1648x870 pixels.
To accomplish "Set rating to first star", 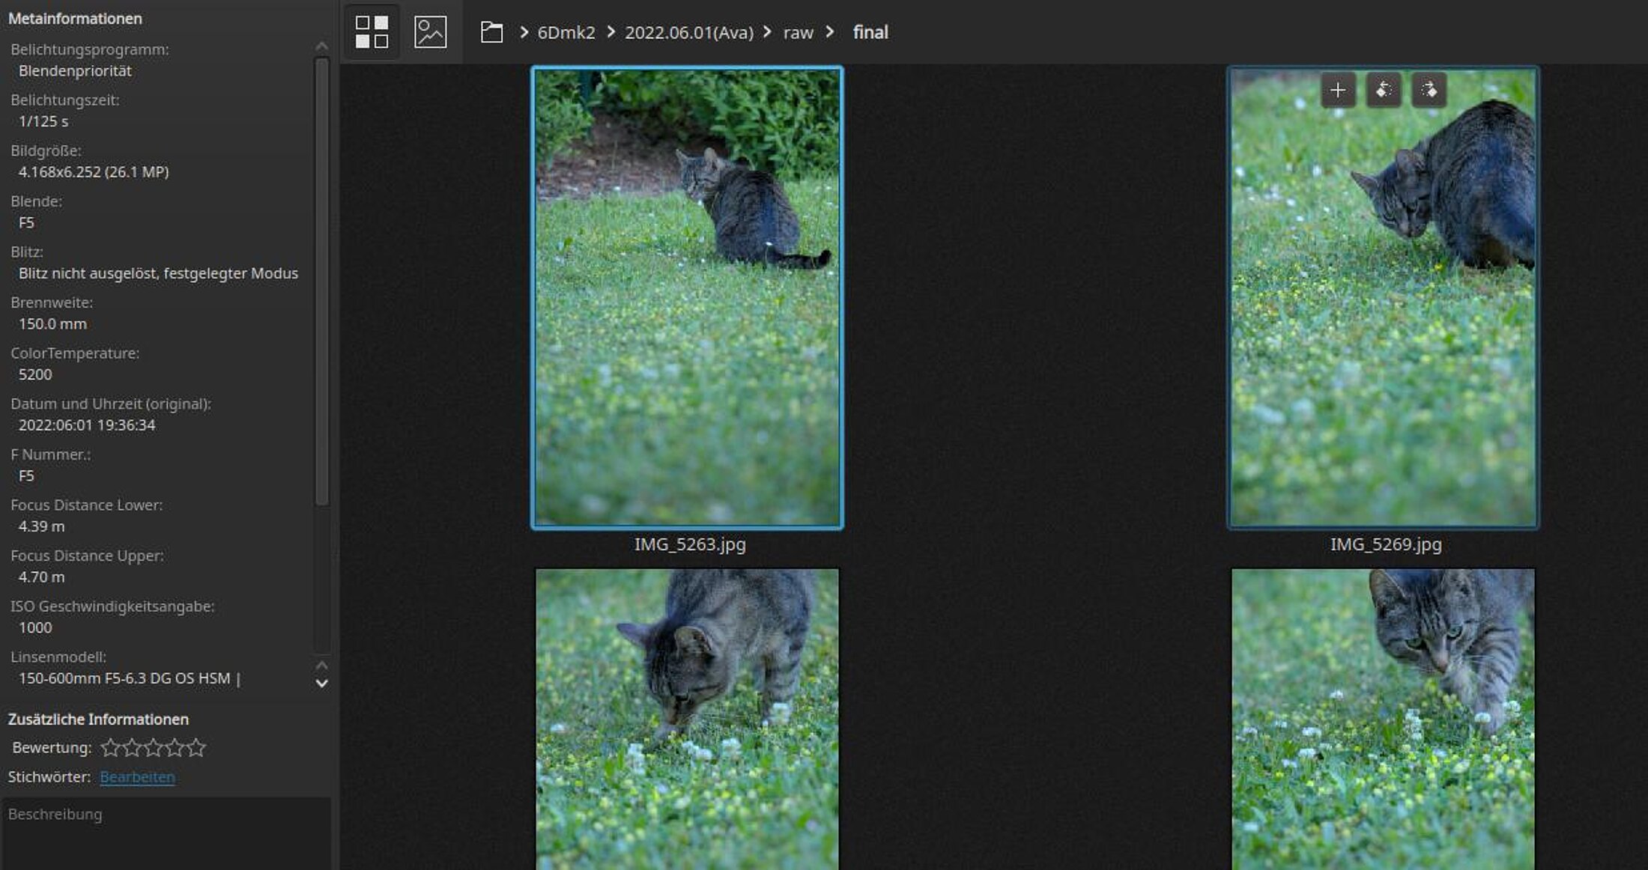I will 110,747.
